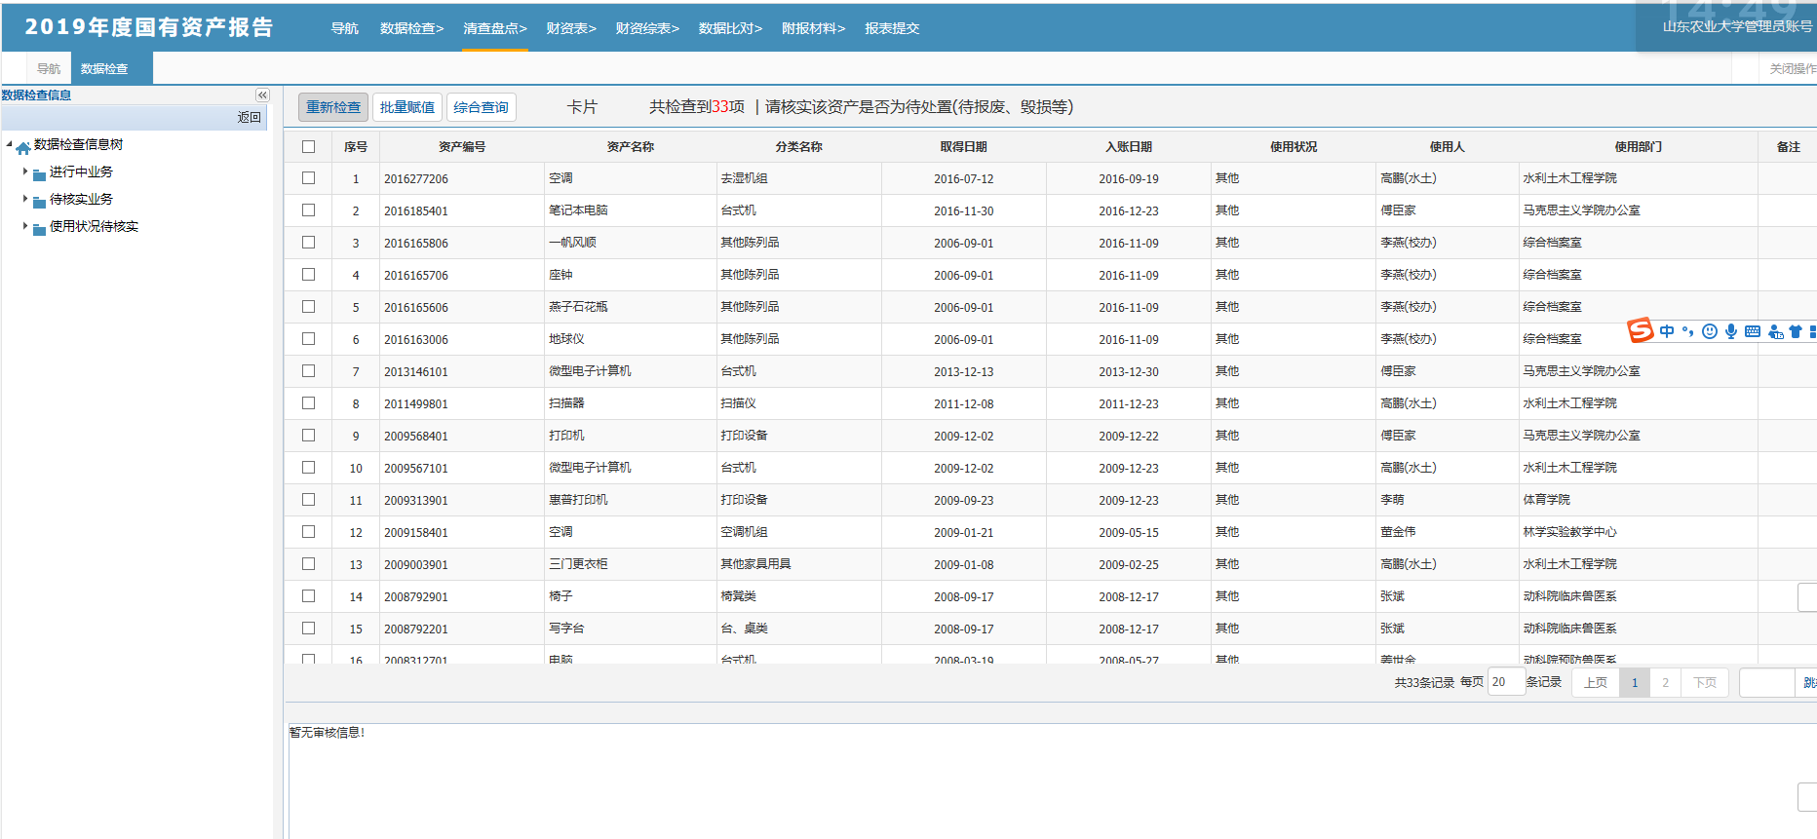Click the 批量赋值 button
The height and width of the screenshot is (839, 1817).
coord(407,107)
